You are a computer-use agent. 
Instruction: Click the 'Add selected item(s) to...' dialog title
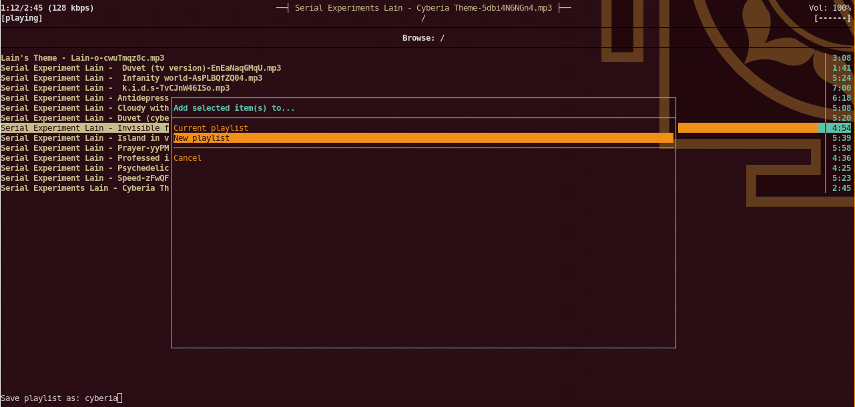(234, 108)
